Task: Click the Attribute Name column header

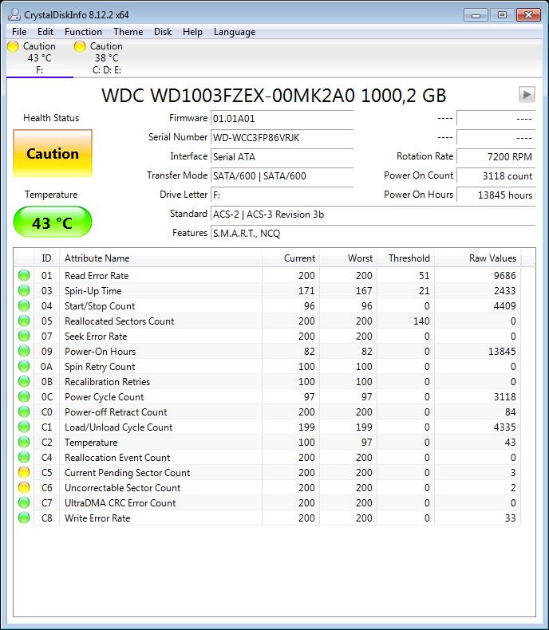Action: [97, 258]
